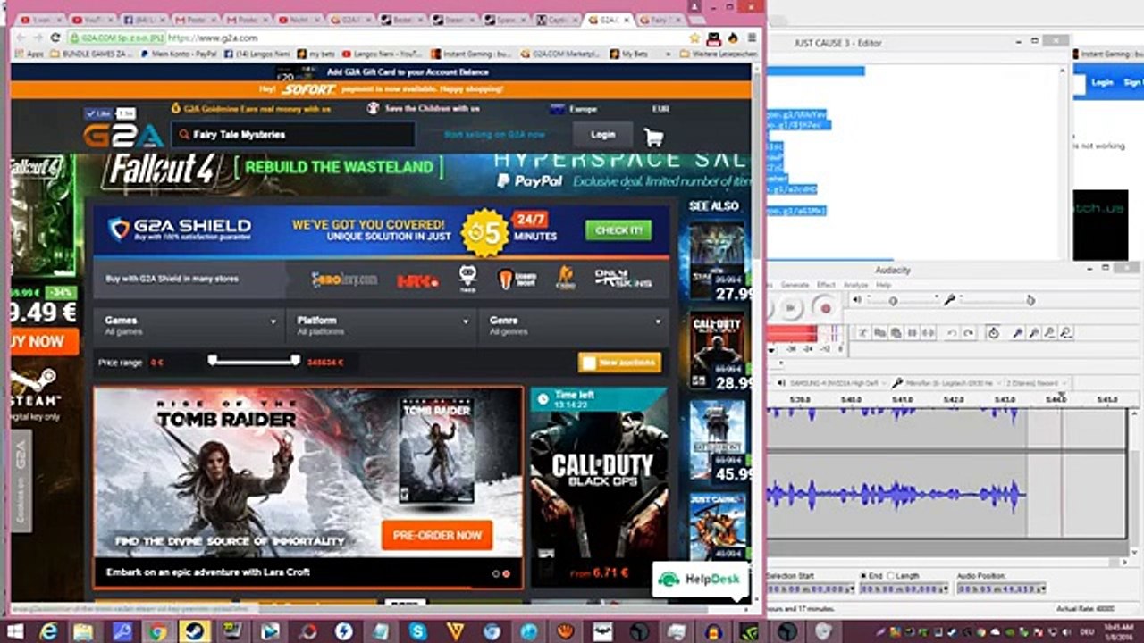Click the Facebook Like button on G2A
This screenshot has height=643, width=1144.
(98, 113)
